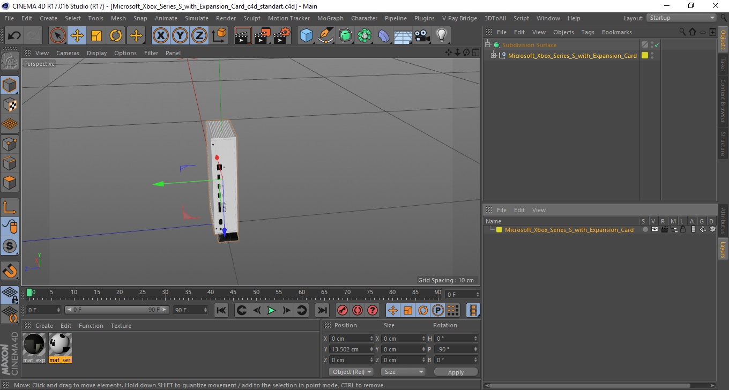Toggle layer visibility eye in Layers manager
This screenshot has height=390, width=729.
coord(654,229)
